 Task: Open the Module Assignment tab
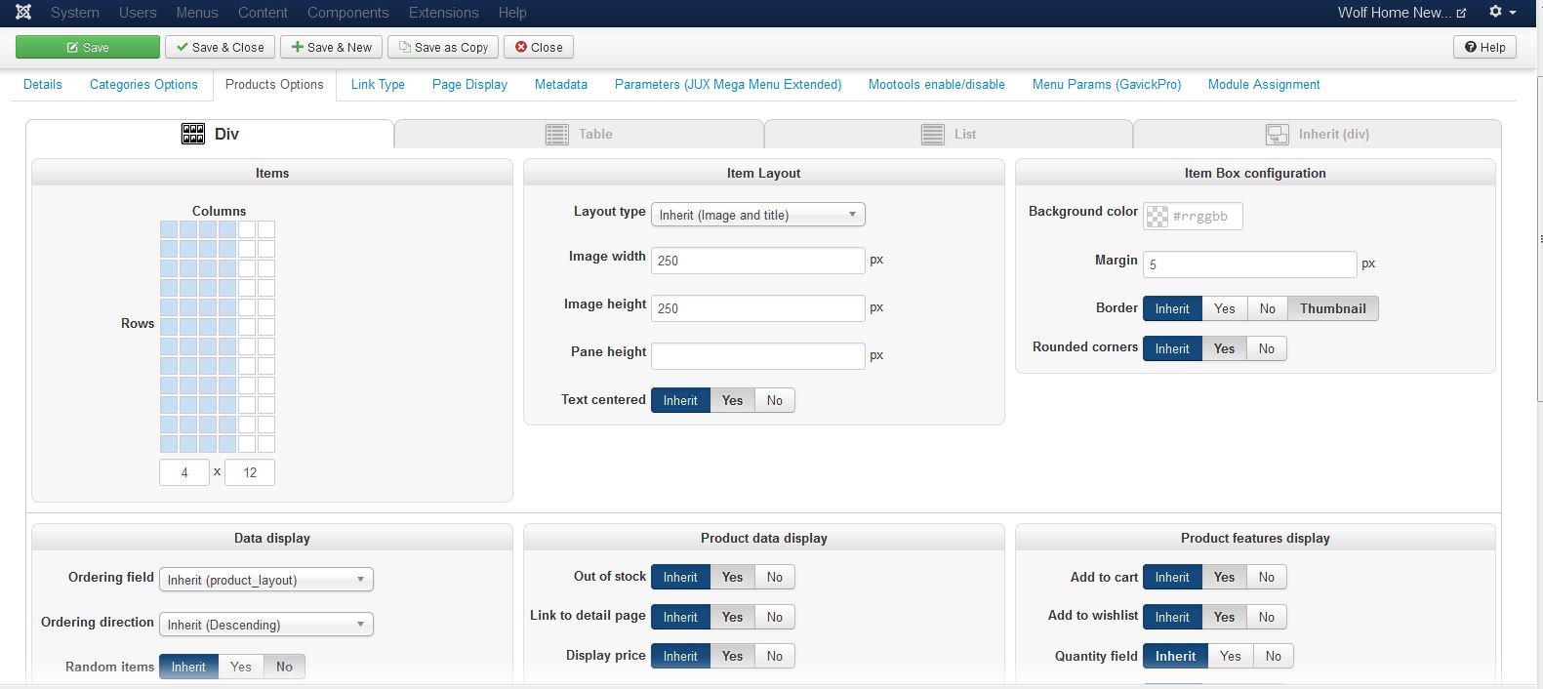tap(1264, 84)
